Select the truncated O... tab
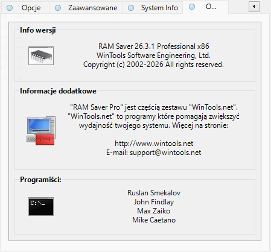 click(205, 7)
